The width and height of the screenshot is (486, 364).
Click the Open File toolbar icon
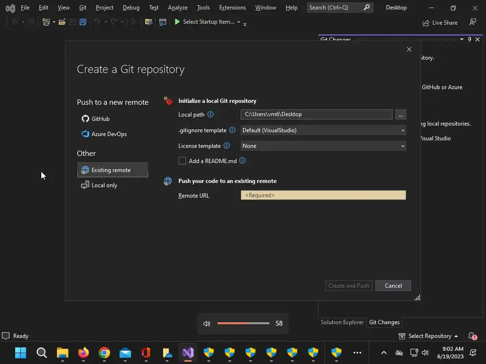(62, 22)
